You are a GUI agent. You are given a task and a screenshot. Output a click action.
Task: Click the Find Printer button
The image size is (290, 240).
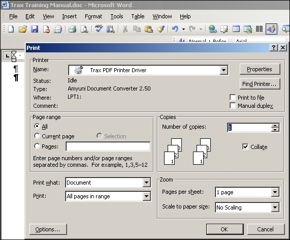pyautogui.click(x=260, y=84)
